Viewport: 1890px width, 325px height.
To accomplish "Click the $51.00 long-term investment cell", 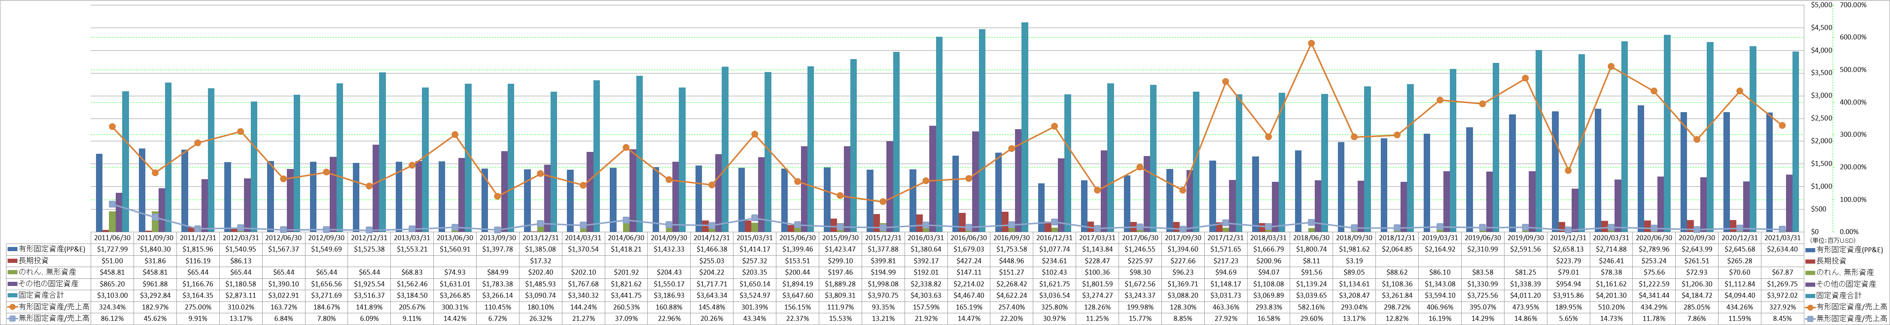I will pos(113,261).
